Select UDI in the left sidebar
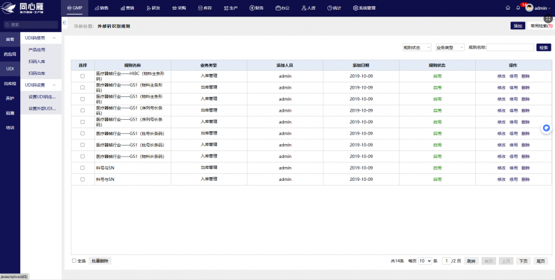 click(x=10, y=69)
